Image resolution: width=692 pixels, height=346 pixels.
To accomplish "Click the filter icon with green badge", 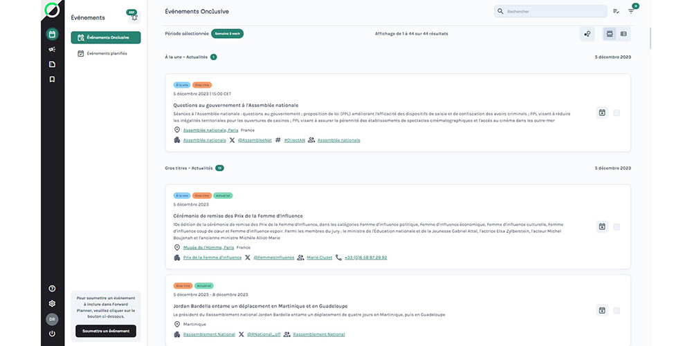I will pyautogui.click(x=631, y=11).
